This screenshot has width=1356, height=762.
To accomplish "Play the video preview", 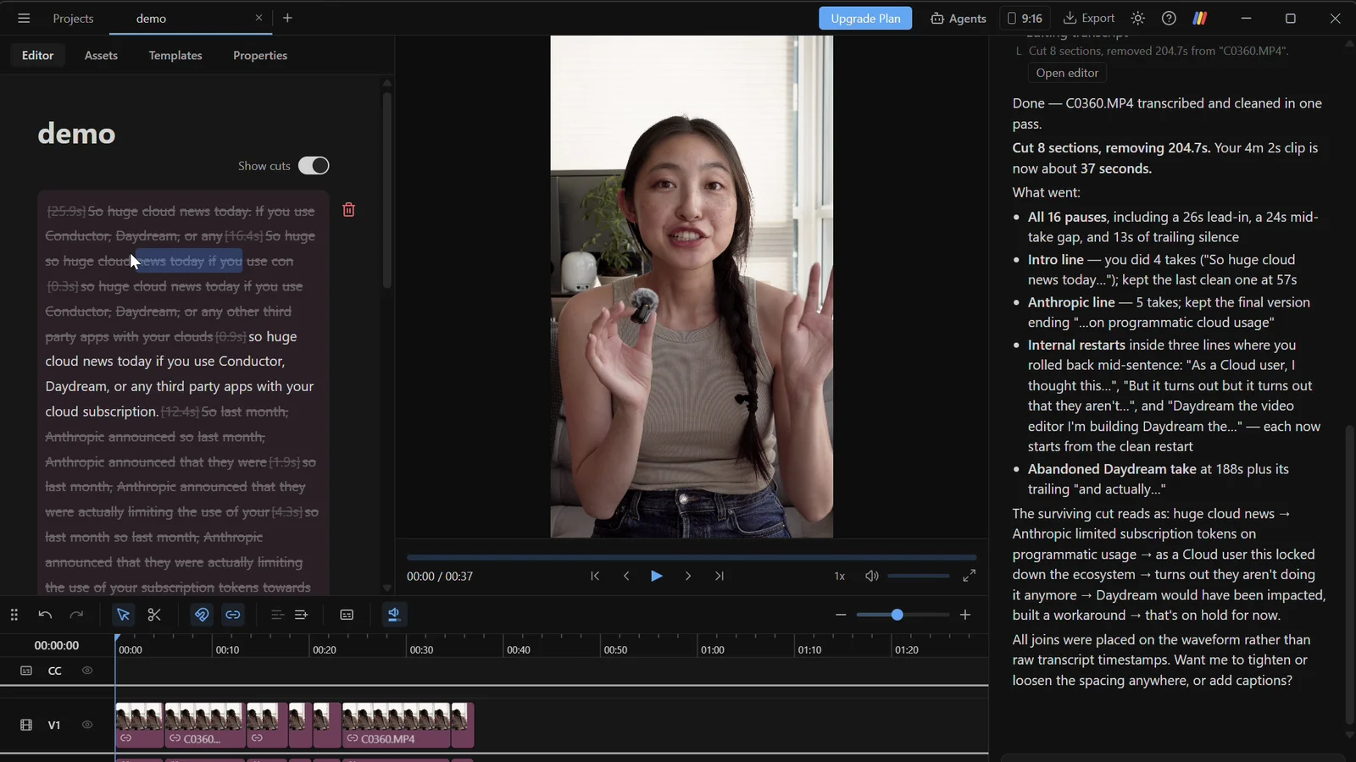I will 656,576.
